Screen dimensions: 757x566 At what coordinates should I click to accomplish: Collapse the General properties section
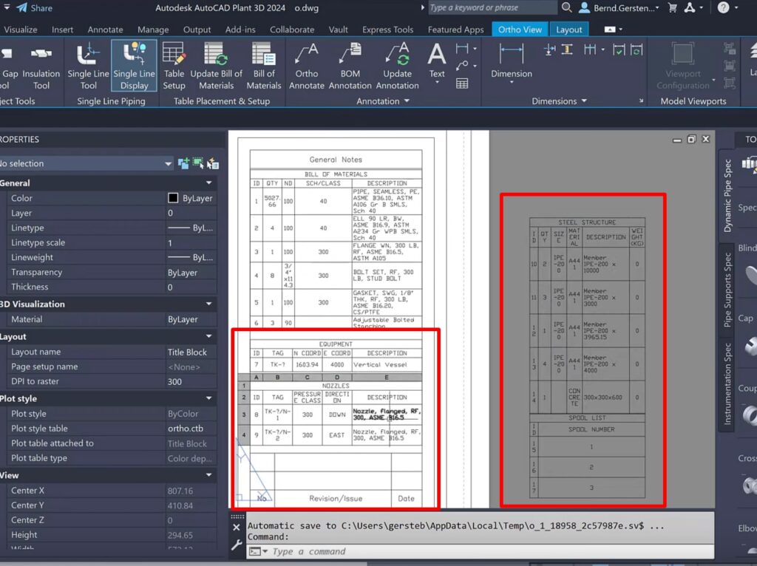point(208,183)
